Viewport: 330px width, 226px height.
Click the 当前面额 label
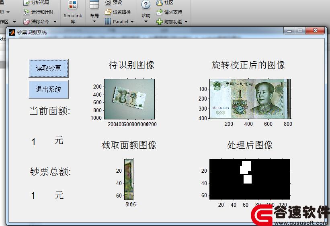point(50,111)
